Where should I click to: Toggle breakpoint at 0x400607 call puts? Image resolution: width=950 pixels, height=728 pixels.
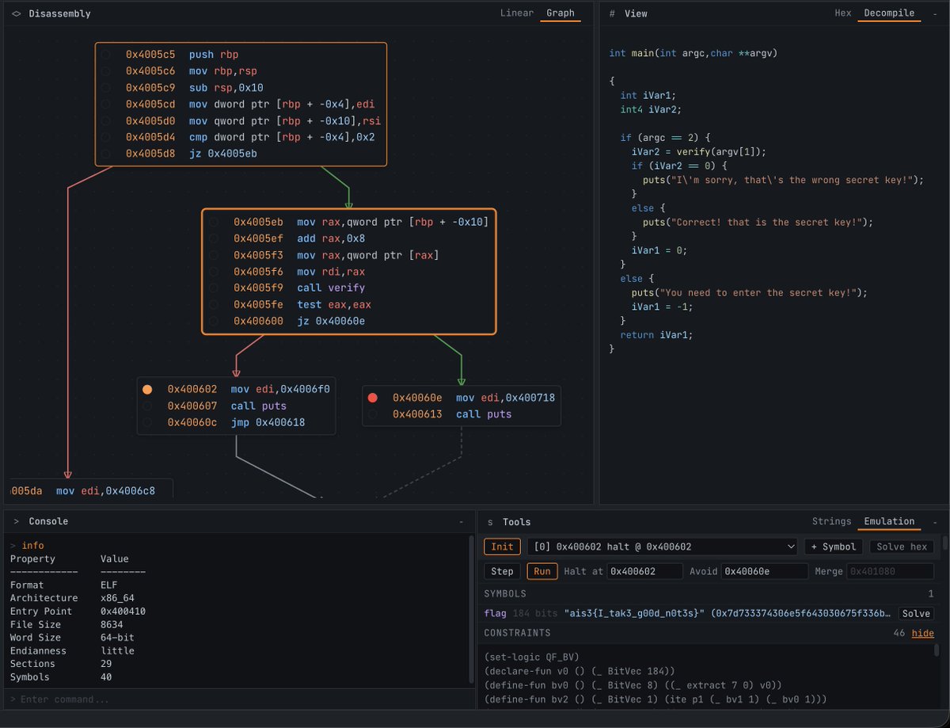(147, 406)
